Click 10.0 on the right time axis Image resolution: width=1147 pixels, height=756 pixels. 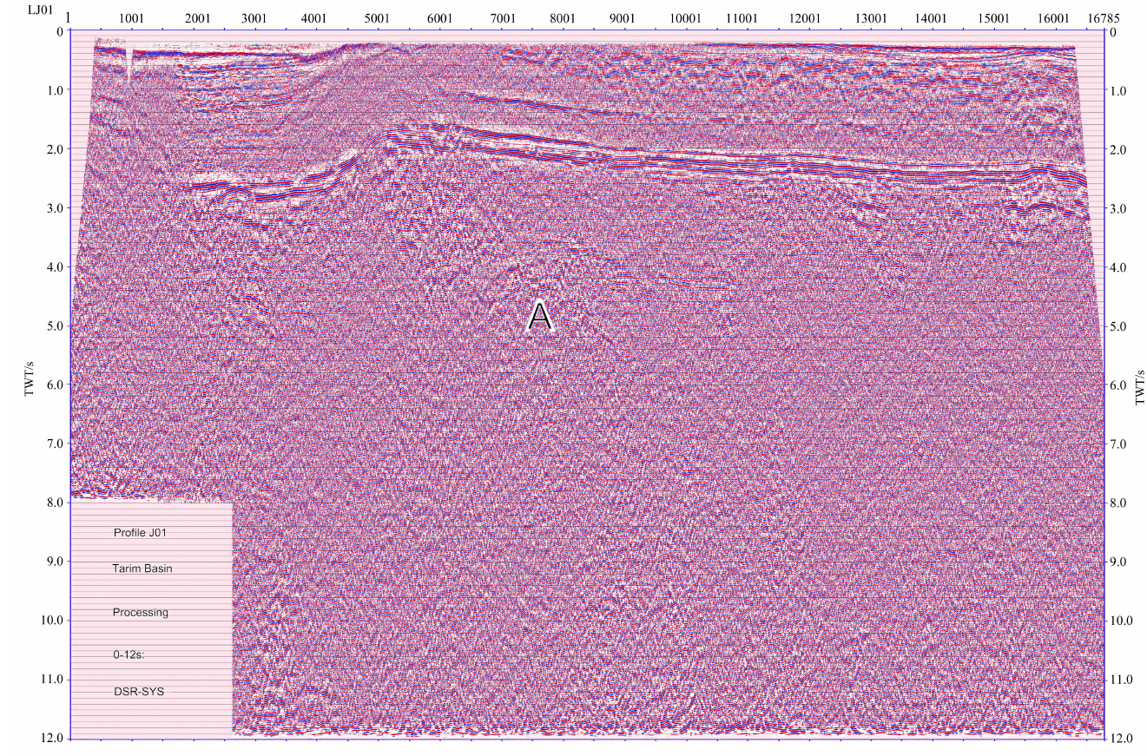pos(1124,621)
